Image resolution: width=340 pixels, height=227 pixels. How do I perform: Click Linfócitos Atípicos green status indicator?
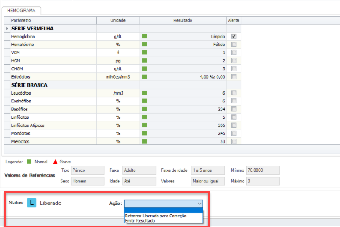click(x=145, y=125)
